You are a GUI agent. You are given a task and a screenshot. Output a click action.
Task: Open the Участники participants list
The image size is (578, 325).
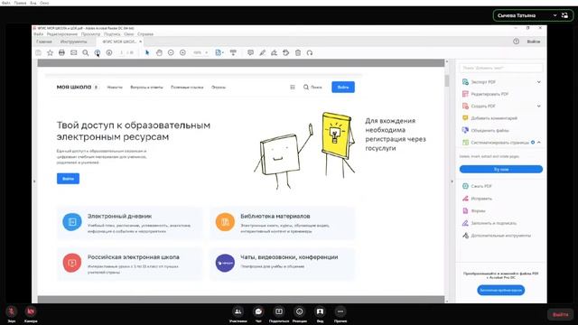238,314
